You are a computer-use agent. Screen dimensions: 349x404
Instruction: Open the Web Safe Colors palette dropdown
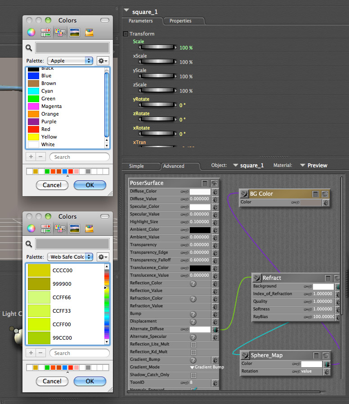tap(70, 257)
